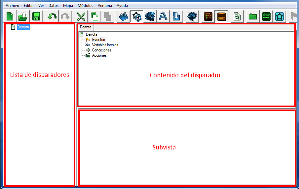Copy using the green pages icon
The image size is (299, 189).
94,16
